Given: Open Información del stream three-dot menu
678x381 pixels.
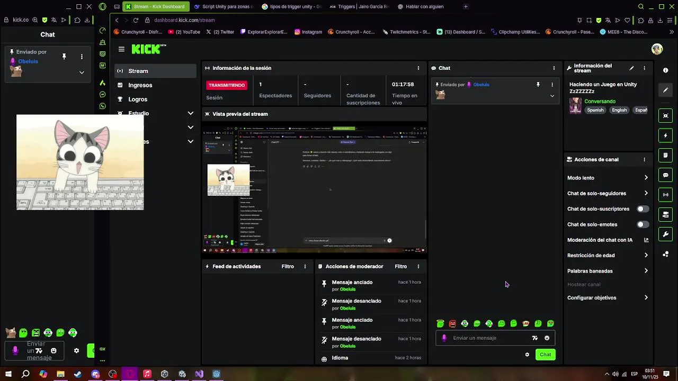Looking at the screenshot, I should click(x=644, y=68).
